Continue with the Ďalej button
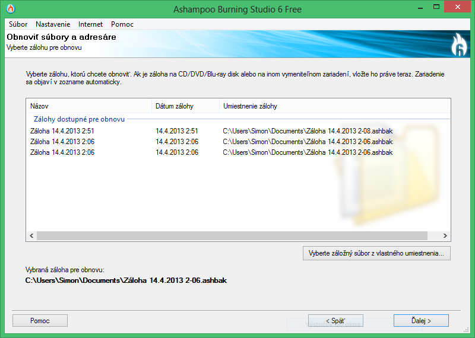475x338 pixels. click(421, 320)
